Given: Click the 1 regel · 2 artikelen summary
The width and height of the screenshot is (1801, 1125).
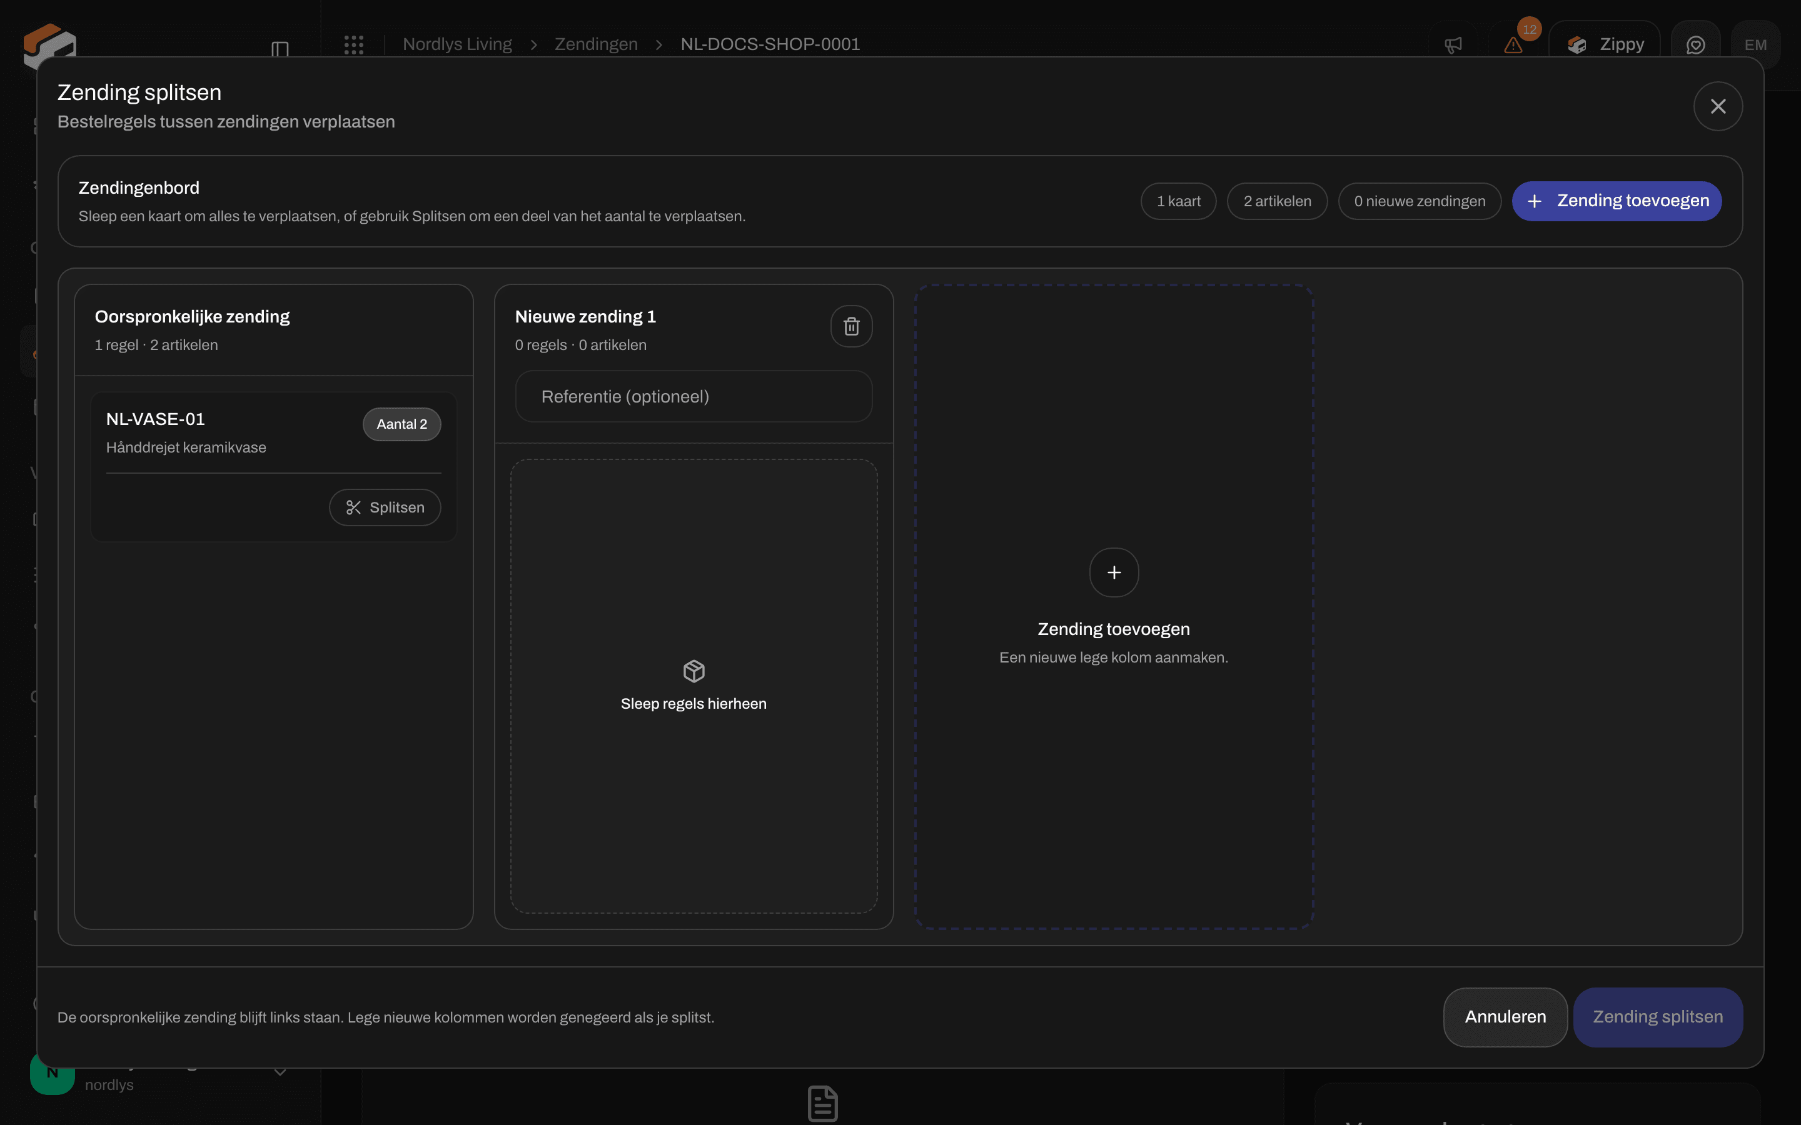Looking at the screenshot, I should (156, 345).
